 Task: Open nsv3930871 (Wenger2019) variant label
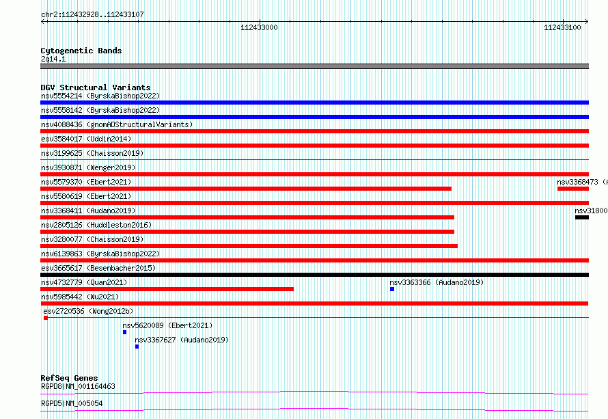[x=88, y=167]
